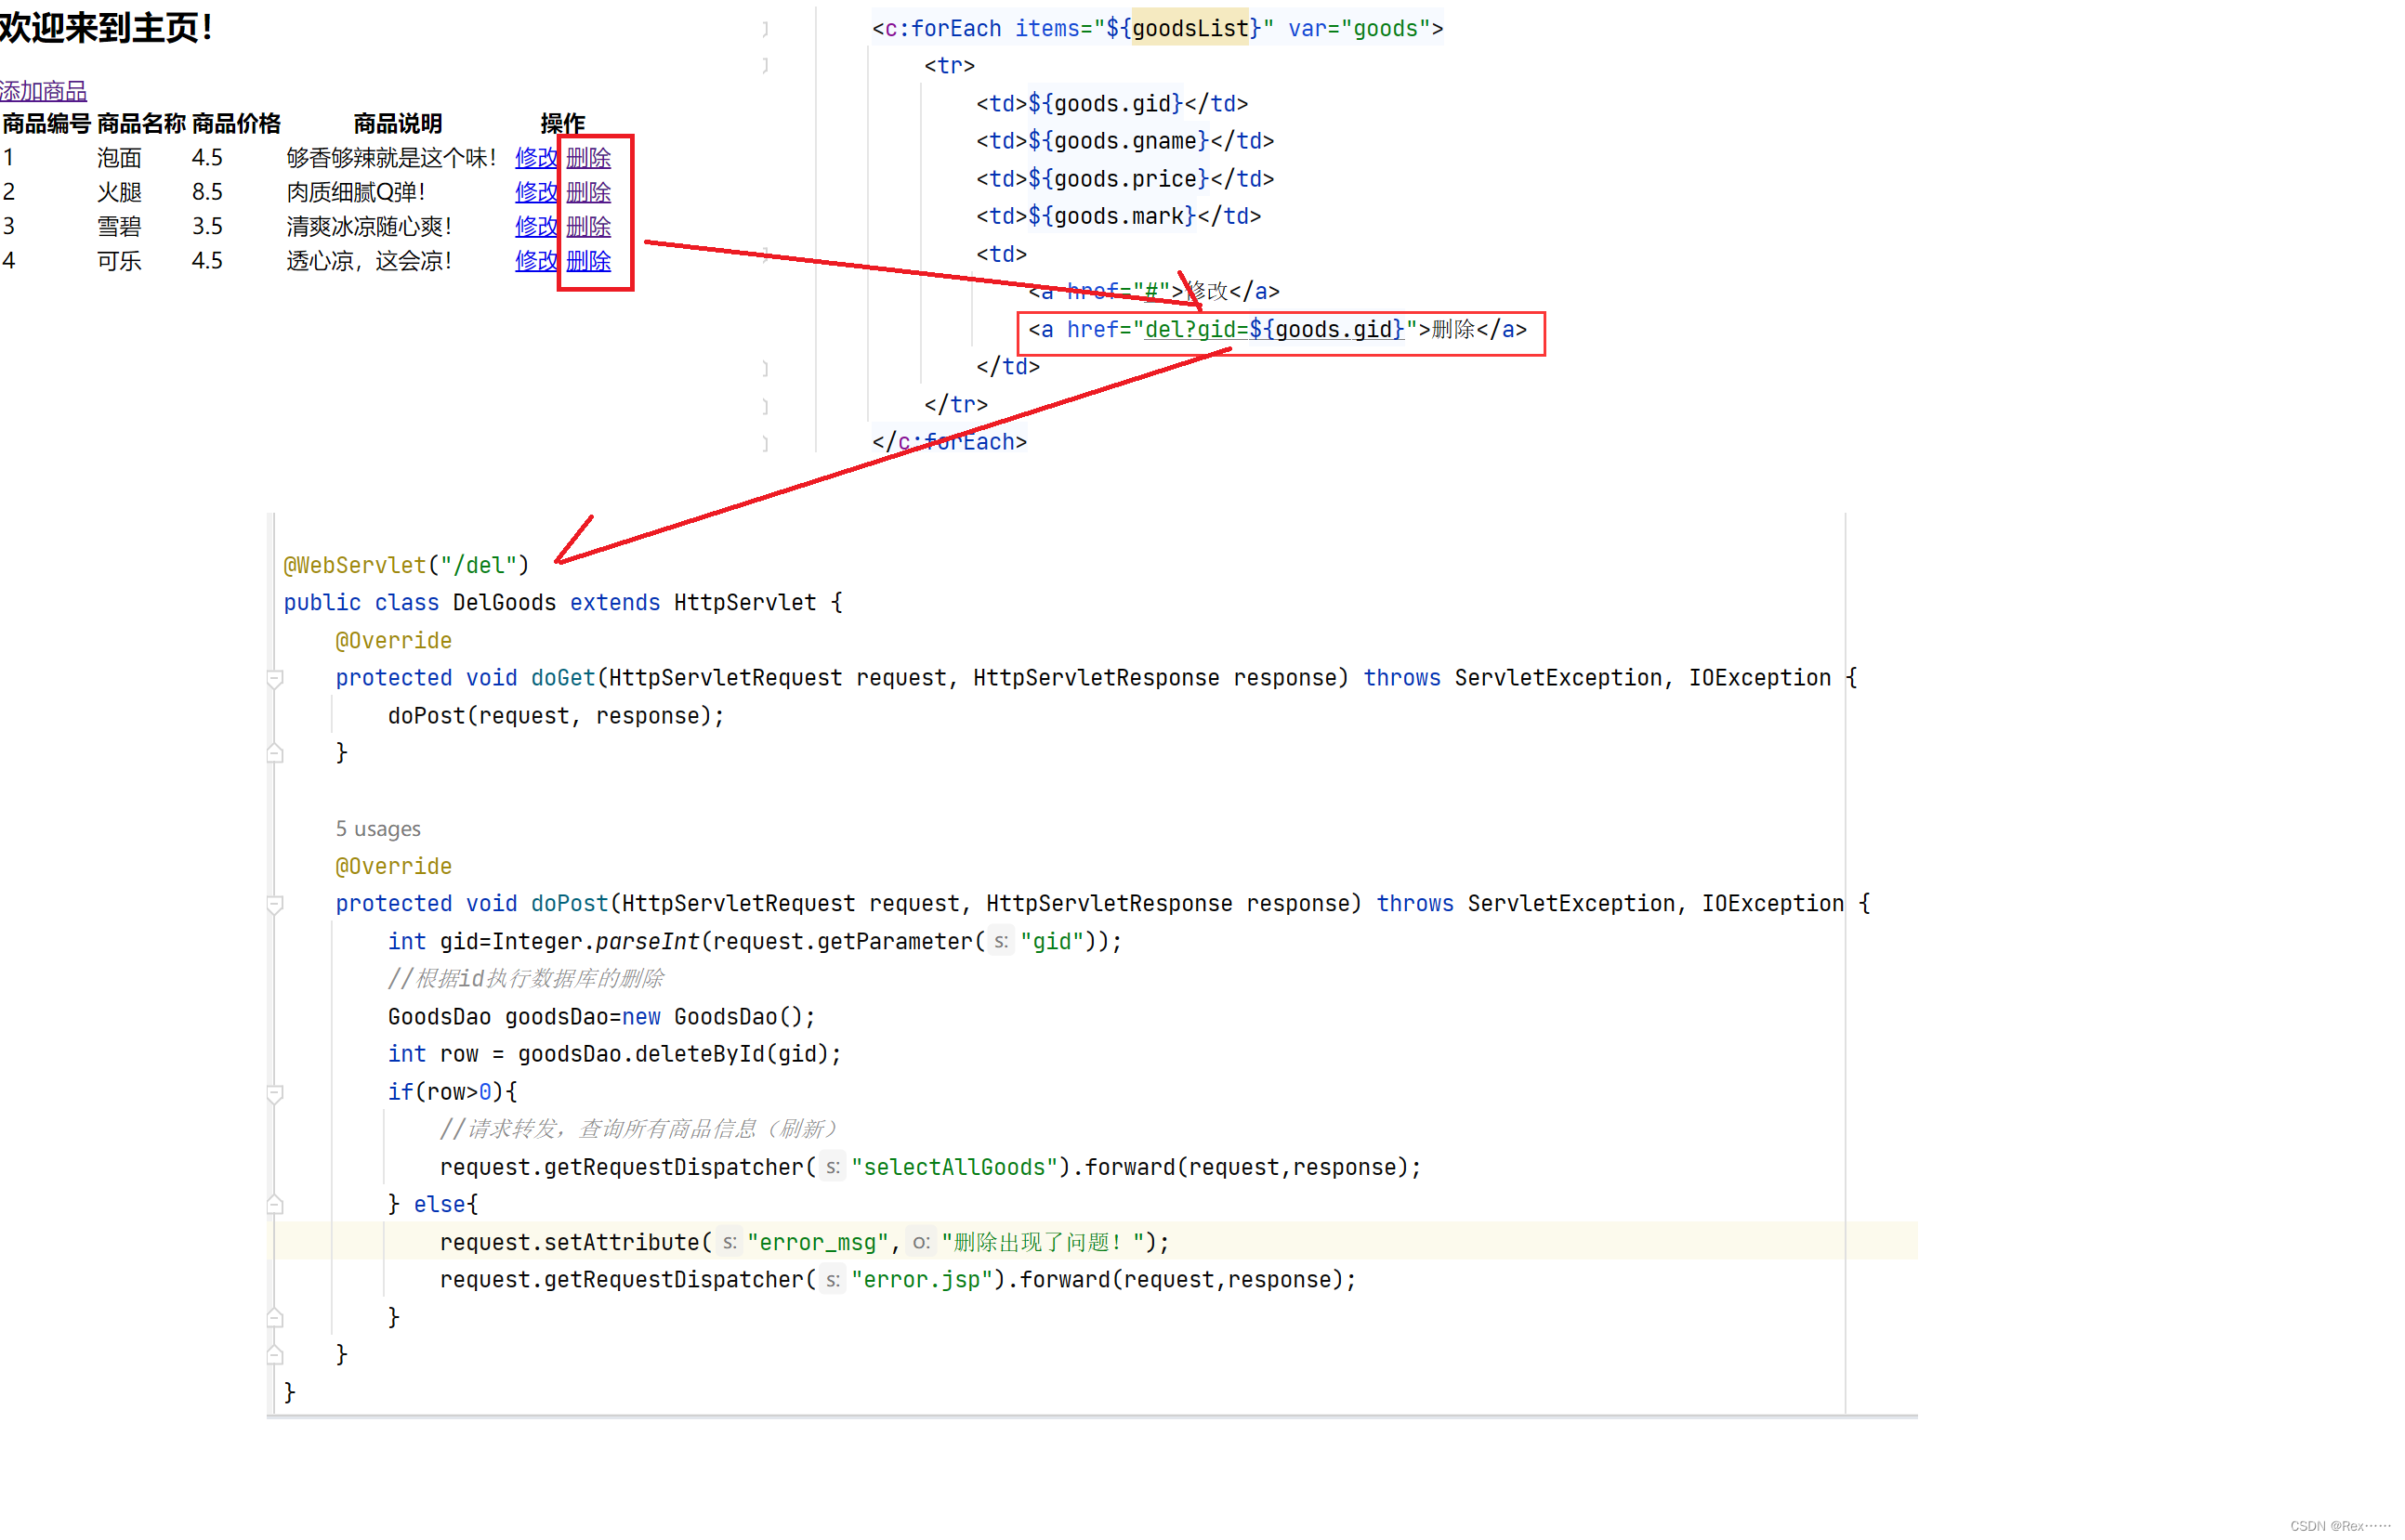Click the error_msg attribute string
Screen dimensions: 2405x1540
click(x=820, y=1242)
